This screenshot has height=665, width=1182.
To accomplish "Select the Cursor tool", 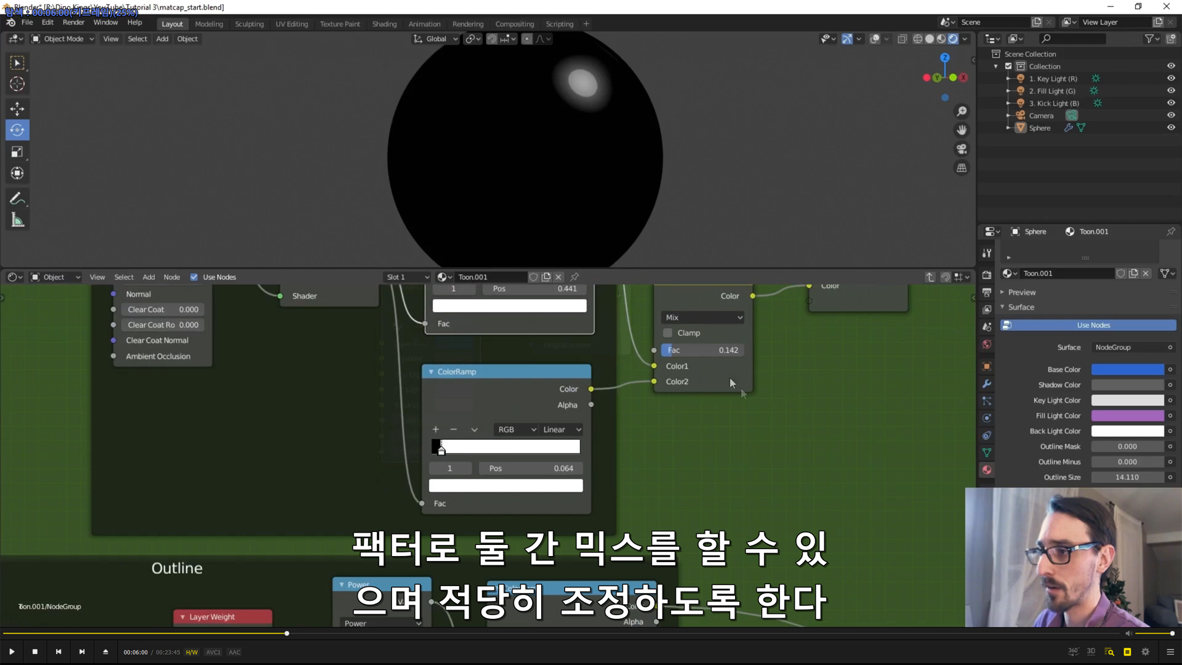I will click(x=17, y=84).
